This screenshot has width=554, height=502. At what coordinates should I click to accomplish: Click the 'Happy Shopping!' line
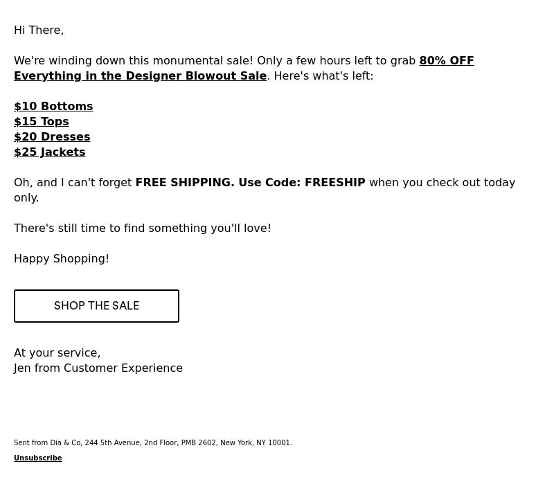click(62, 258)
